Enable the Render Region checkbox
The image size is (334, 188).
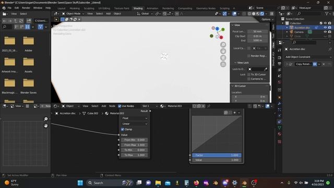tap(249, 56)
